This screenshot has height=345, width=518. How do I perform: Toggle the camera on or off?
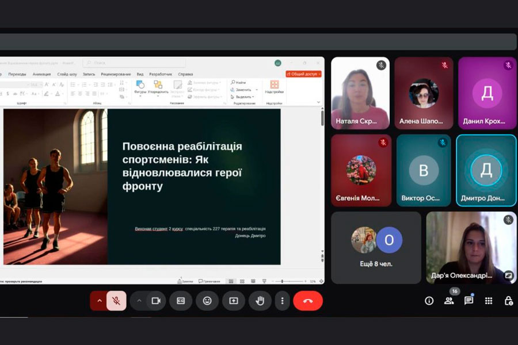(x=155, y=301)
